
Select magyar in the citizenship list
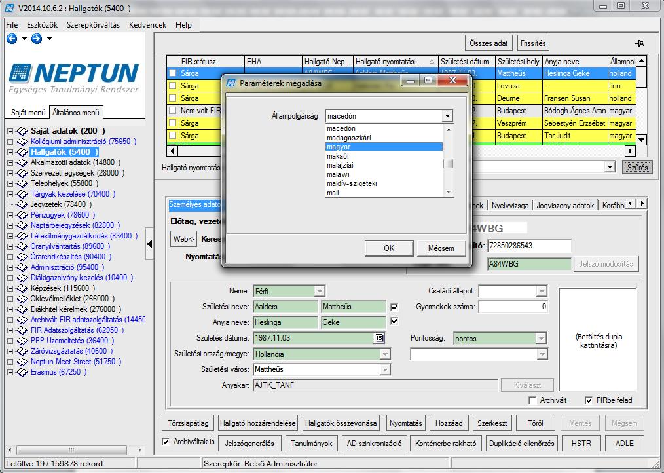[384, 147]
